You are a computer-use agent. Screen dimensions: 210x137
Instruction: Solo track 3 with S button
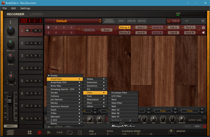tap(40, 56)
